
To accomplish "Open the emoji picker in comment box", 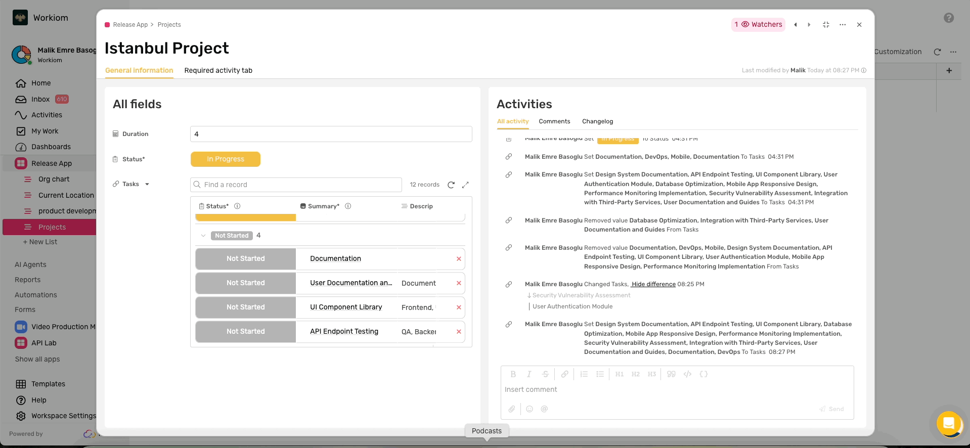I will [x=530, y=409].
